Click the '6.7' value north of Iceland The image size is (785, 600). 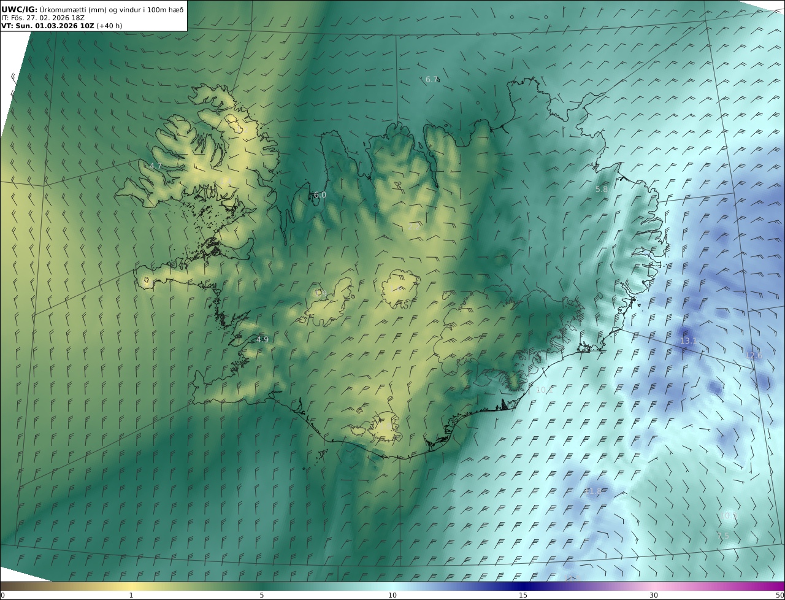pos(432,79)
